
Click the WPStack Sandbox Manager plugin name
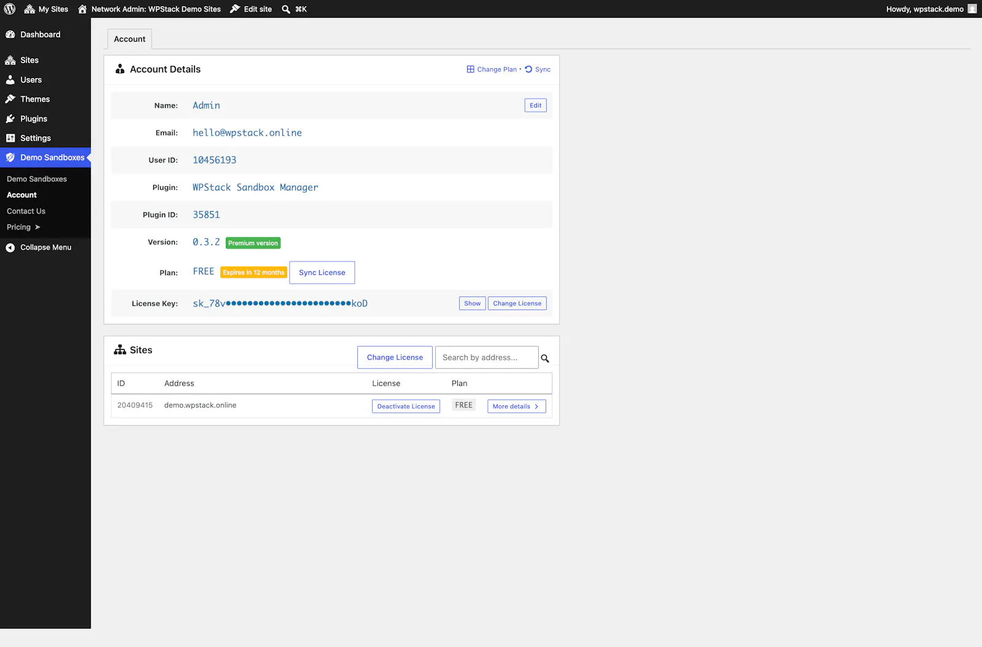pyautogui.click(x=255, y=187)
